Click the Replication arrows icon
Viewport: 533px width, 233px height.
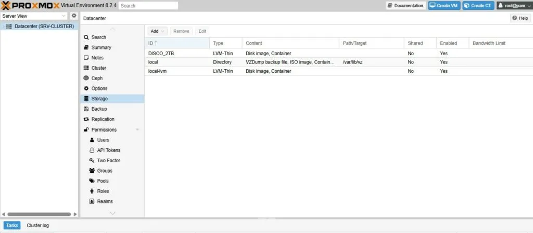86,119
